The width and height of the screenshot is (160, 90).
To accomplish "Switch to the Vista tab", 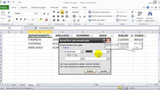I will click(84, 7).
